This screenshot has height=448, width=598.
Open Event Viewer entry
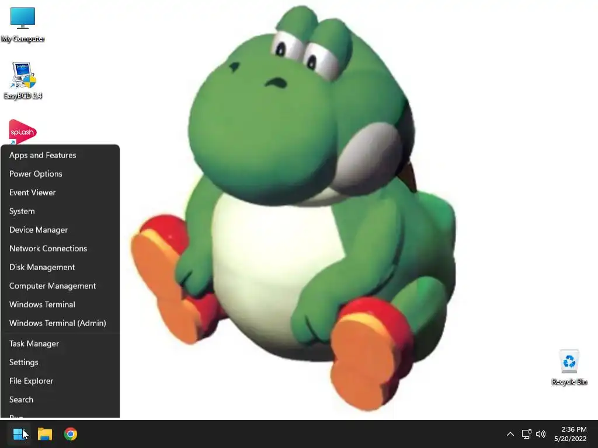[x=60, y=192]
